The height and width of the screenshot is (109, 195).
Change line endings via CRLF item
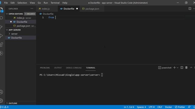(x=160, y=107)
